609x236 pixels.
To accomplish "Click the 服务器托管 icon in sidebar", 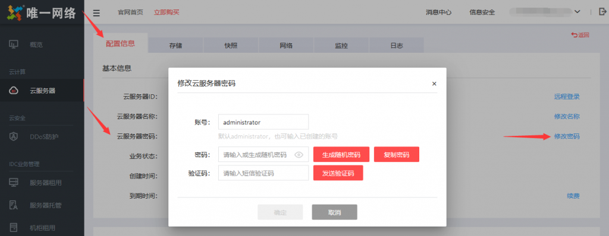I will pyautogui.click(x=13, y=205).
